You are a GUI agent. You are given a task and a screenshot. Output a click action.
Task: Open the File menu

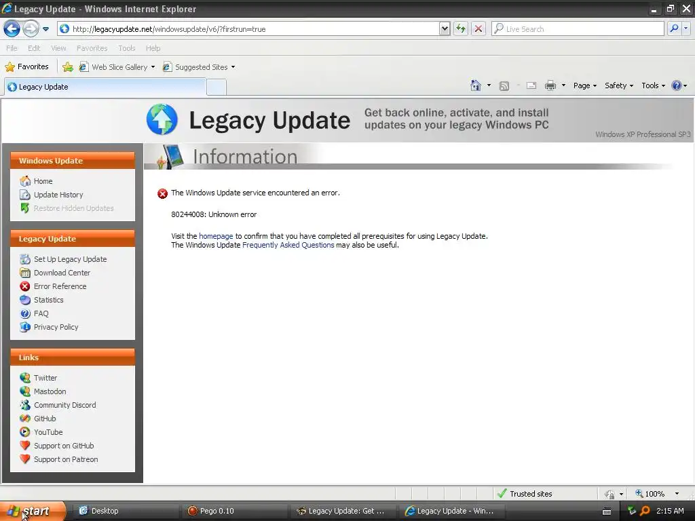pyautogui.click(x=12, y=48)
